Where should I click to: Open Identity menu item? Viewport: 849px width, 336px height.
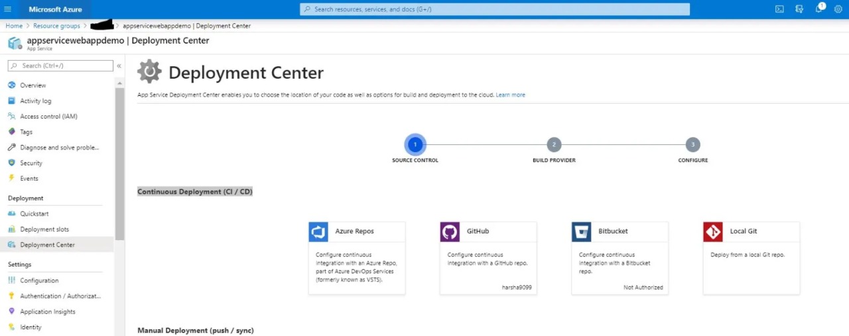pos(31,327)
